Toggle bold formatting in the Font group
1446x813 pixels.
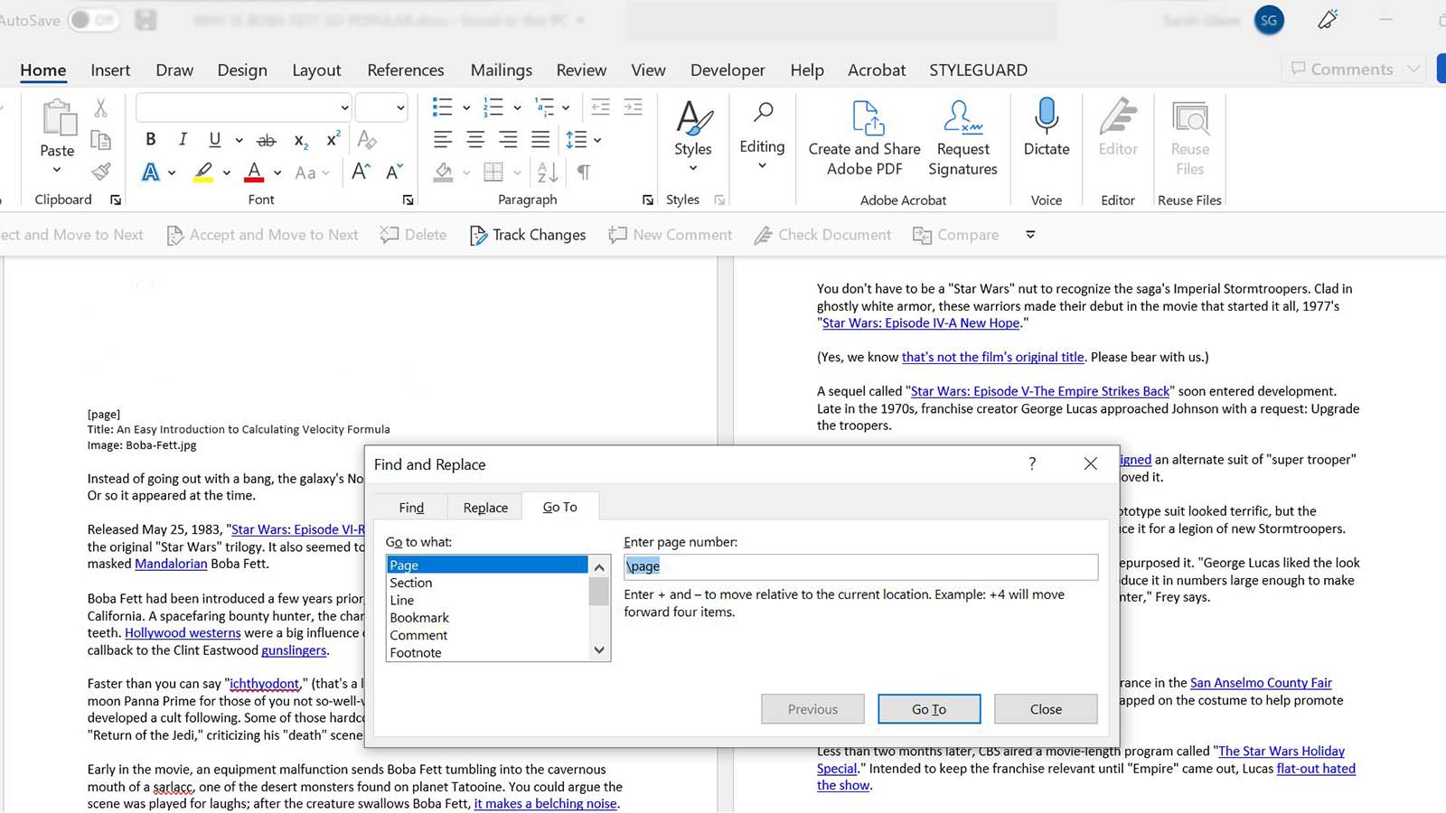(151, 139)
